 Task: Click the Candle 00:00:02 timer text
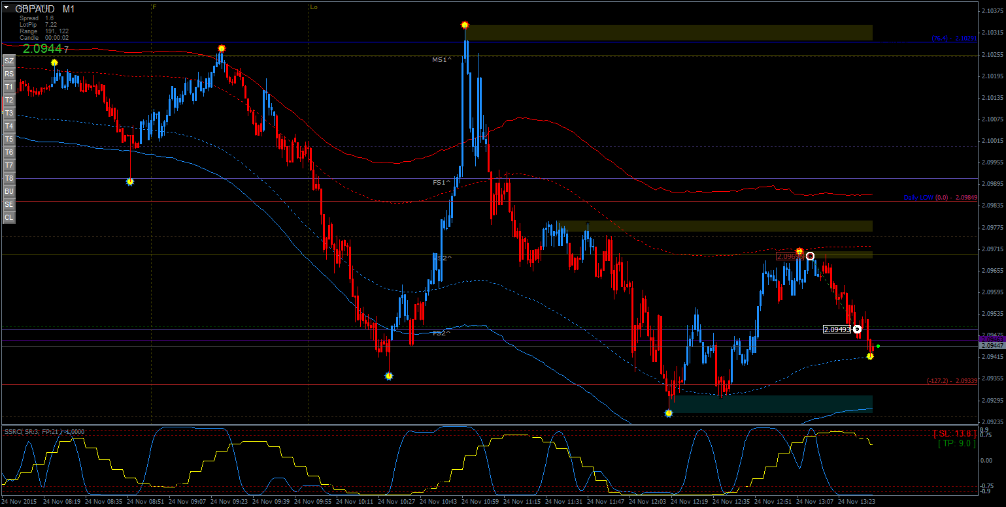click(x=44, y=38)
